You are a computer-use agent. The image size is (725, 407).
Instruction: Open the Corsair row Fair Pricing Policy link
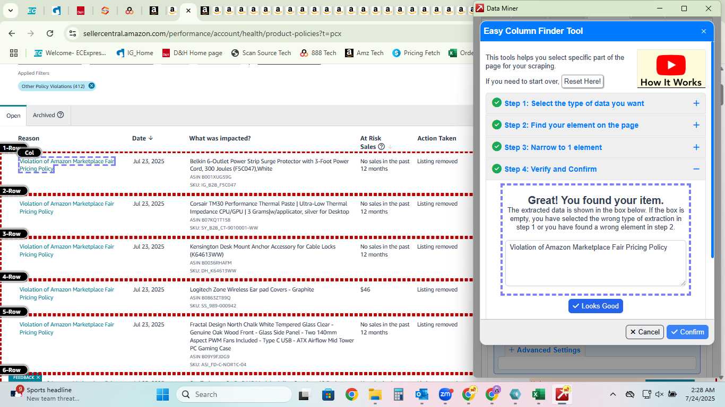(67, 207)
